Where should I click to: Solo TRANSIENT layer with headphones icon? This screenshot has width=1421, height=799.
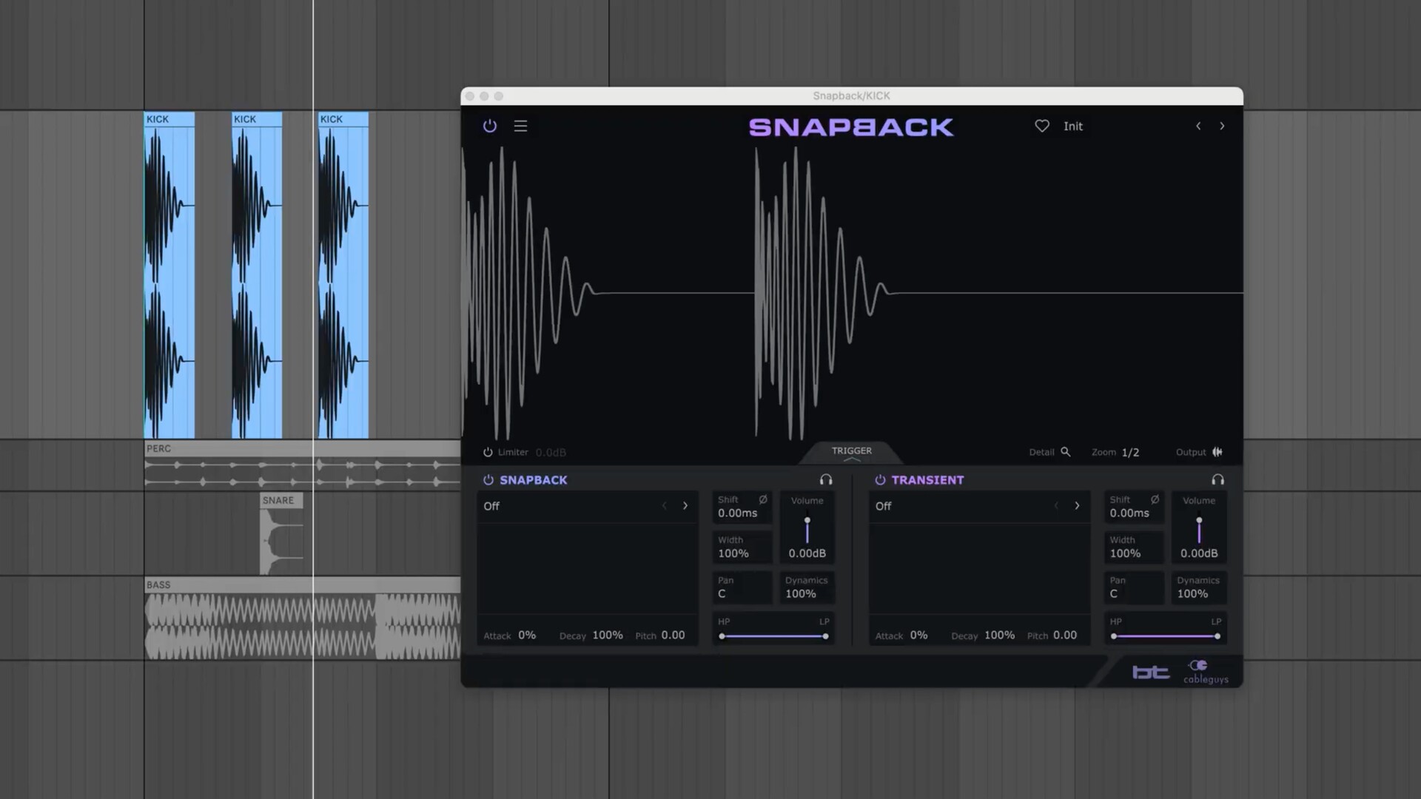click(1217, 479)
